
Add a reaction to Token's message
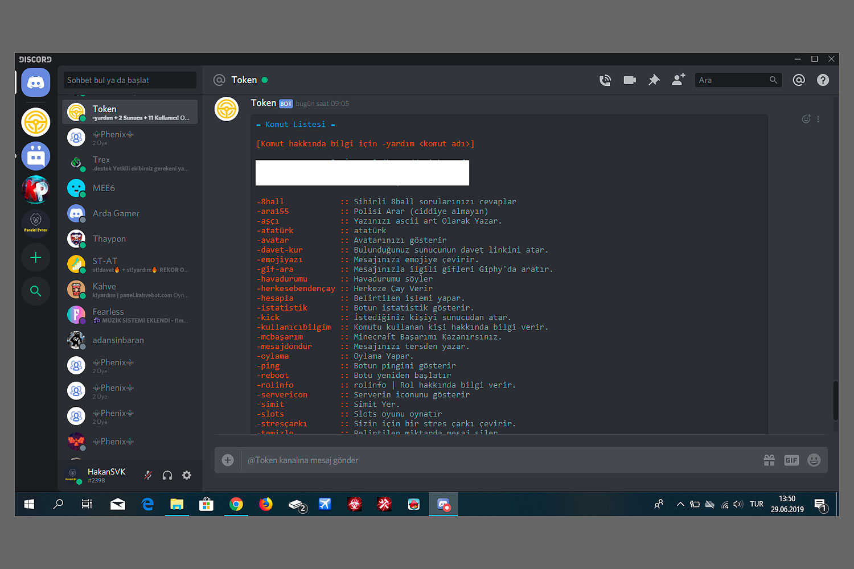[x=806, y=119]
